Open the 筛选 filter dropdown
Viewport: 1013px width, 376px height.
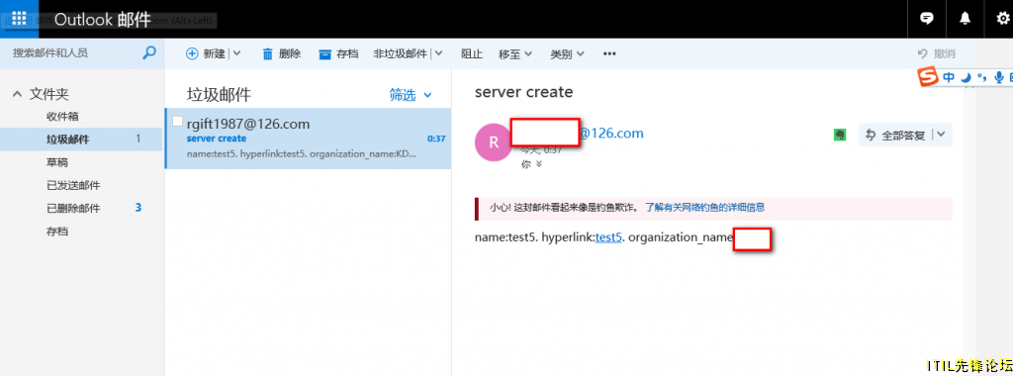click(411, 95)
